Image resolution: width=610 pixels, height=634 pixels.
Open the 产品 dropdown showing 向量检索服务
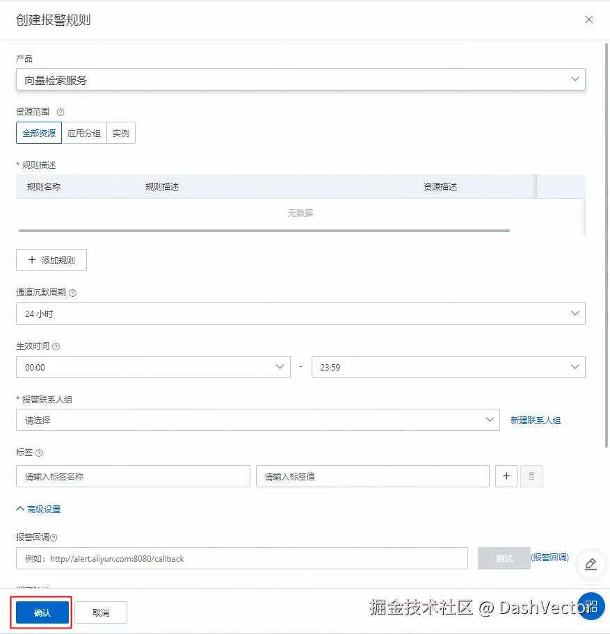(x=299, y=79)
